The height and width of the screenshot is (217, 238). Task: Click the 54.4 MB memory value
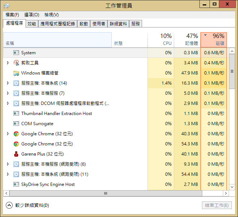pyautogui.click(x=190, y=174)
